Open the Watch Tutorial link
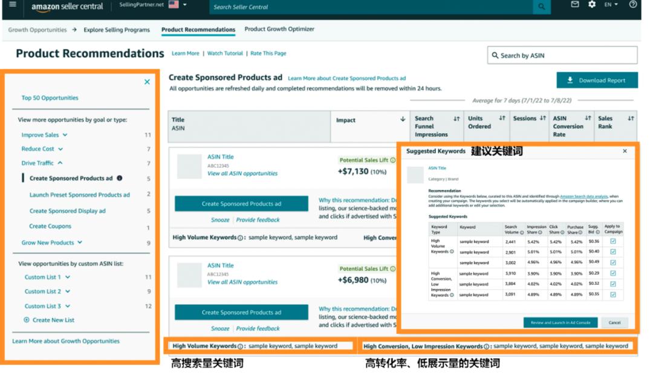This screenshot has height=384, width=653. click(x=225, y=53)
